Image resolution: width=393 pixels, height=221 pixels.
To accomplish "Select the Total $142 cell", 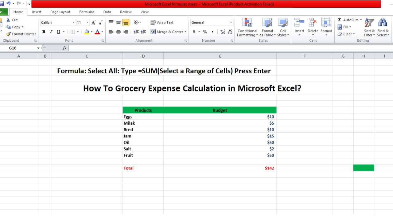I will click(x=220, y=168).
